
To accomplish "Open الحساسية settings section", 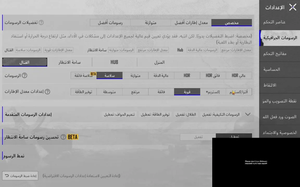I will [279, 69].
